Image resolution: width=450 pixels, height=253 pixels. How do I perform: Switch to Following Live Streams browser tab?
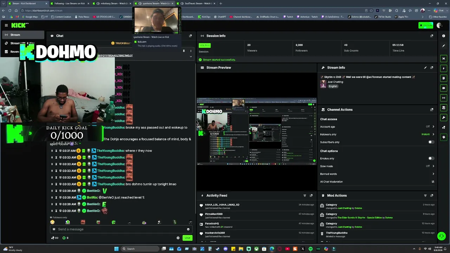[x=69, y=4]
